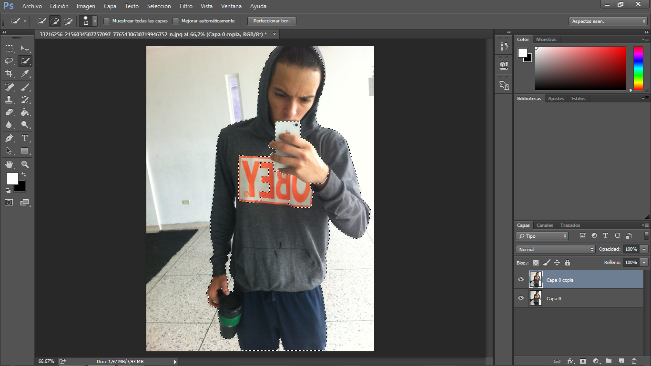Hide the Capa 0 copia layer
Image resolution: width=651 pixels, height=366 pixels.
(521, 280)
